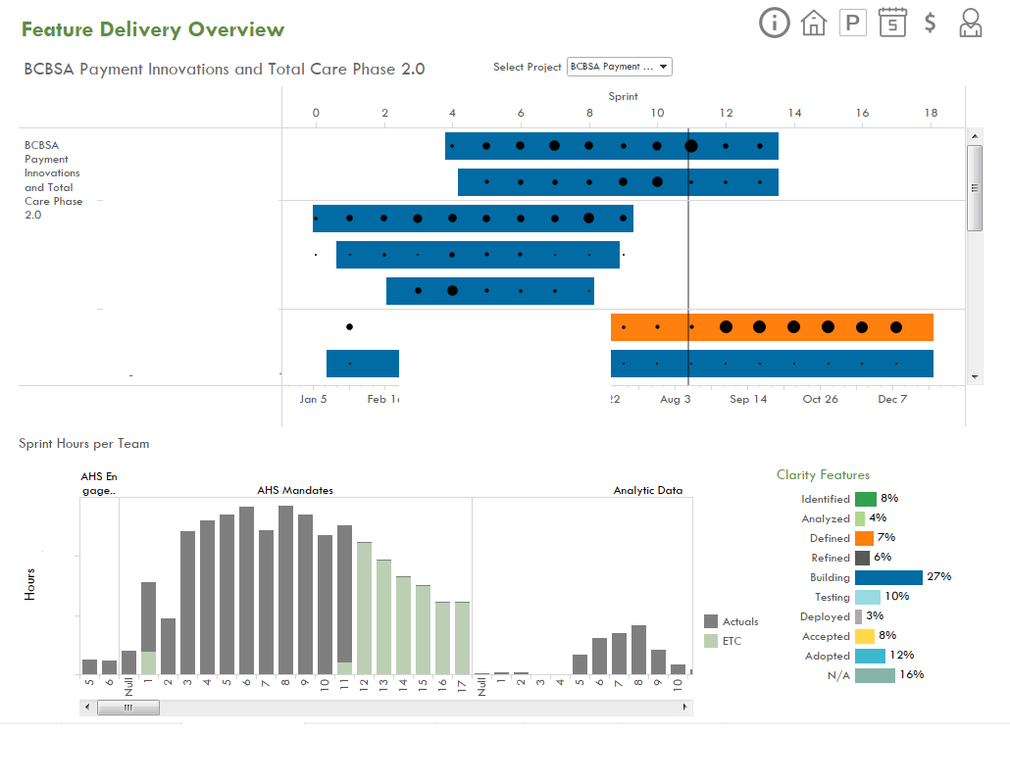This screenshot has height=784, width=1010.
Task: Click the hours chart horizontal scroll thumb
Action: click(128, 708)
